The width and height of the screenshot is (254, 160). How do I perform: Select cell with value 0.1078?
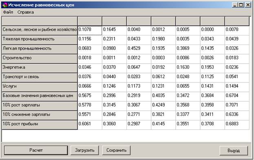point(90,31)
